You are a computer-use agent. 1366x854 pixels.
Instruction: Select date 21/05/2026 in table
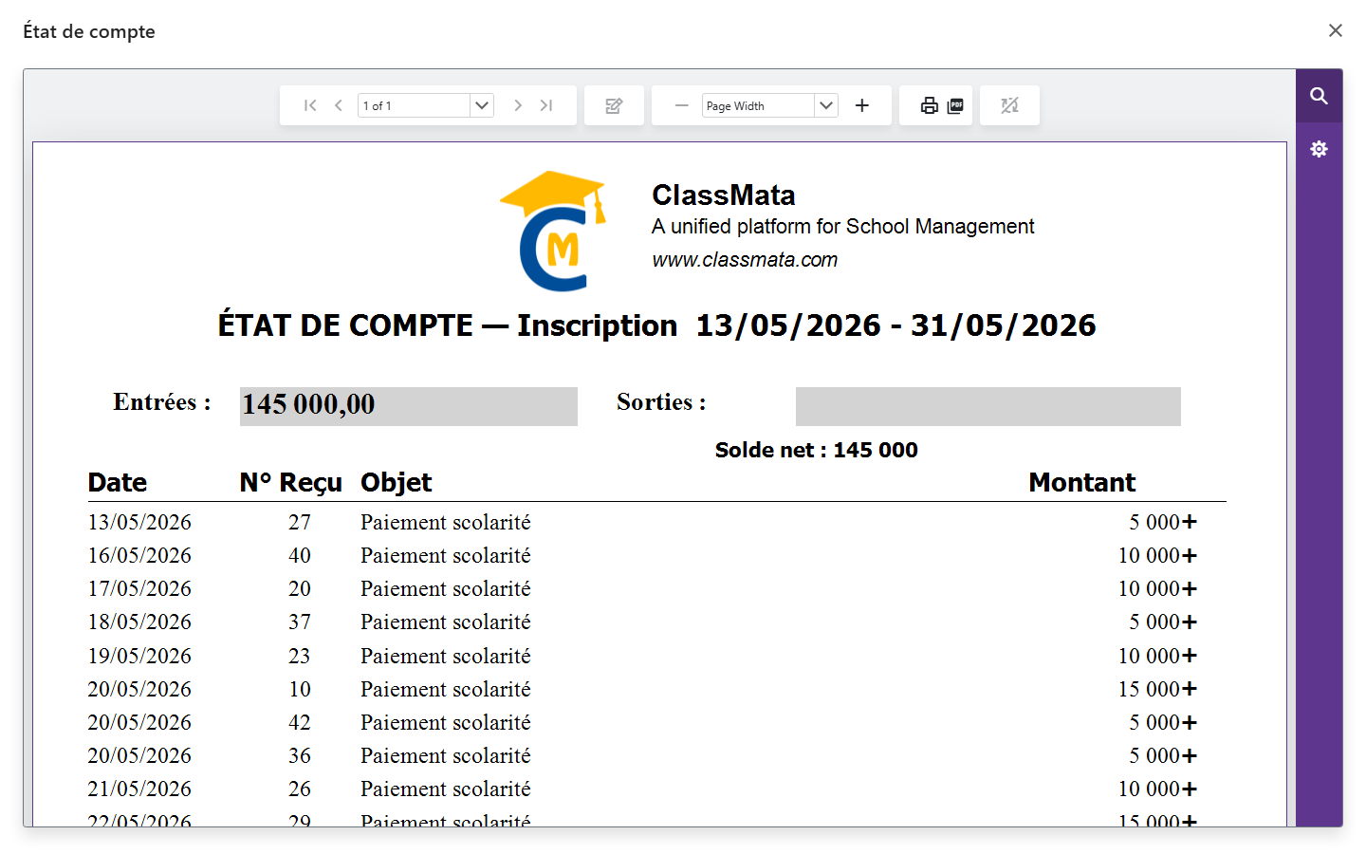tap(139, 789)
